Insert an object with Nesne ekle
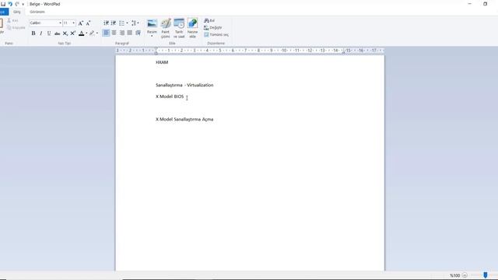 click(x=192, y=28)
